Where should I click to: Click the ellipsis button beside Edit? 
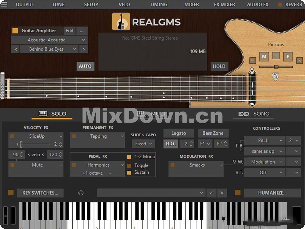(82, 31)
